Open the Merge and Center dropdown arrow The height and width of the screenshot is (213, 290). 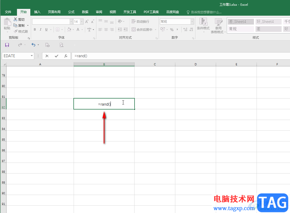point(155,30)
